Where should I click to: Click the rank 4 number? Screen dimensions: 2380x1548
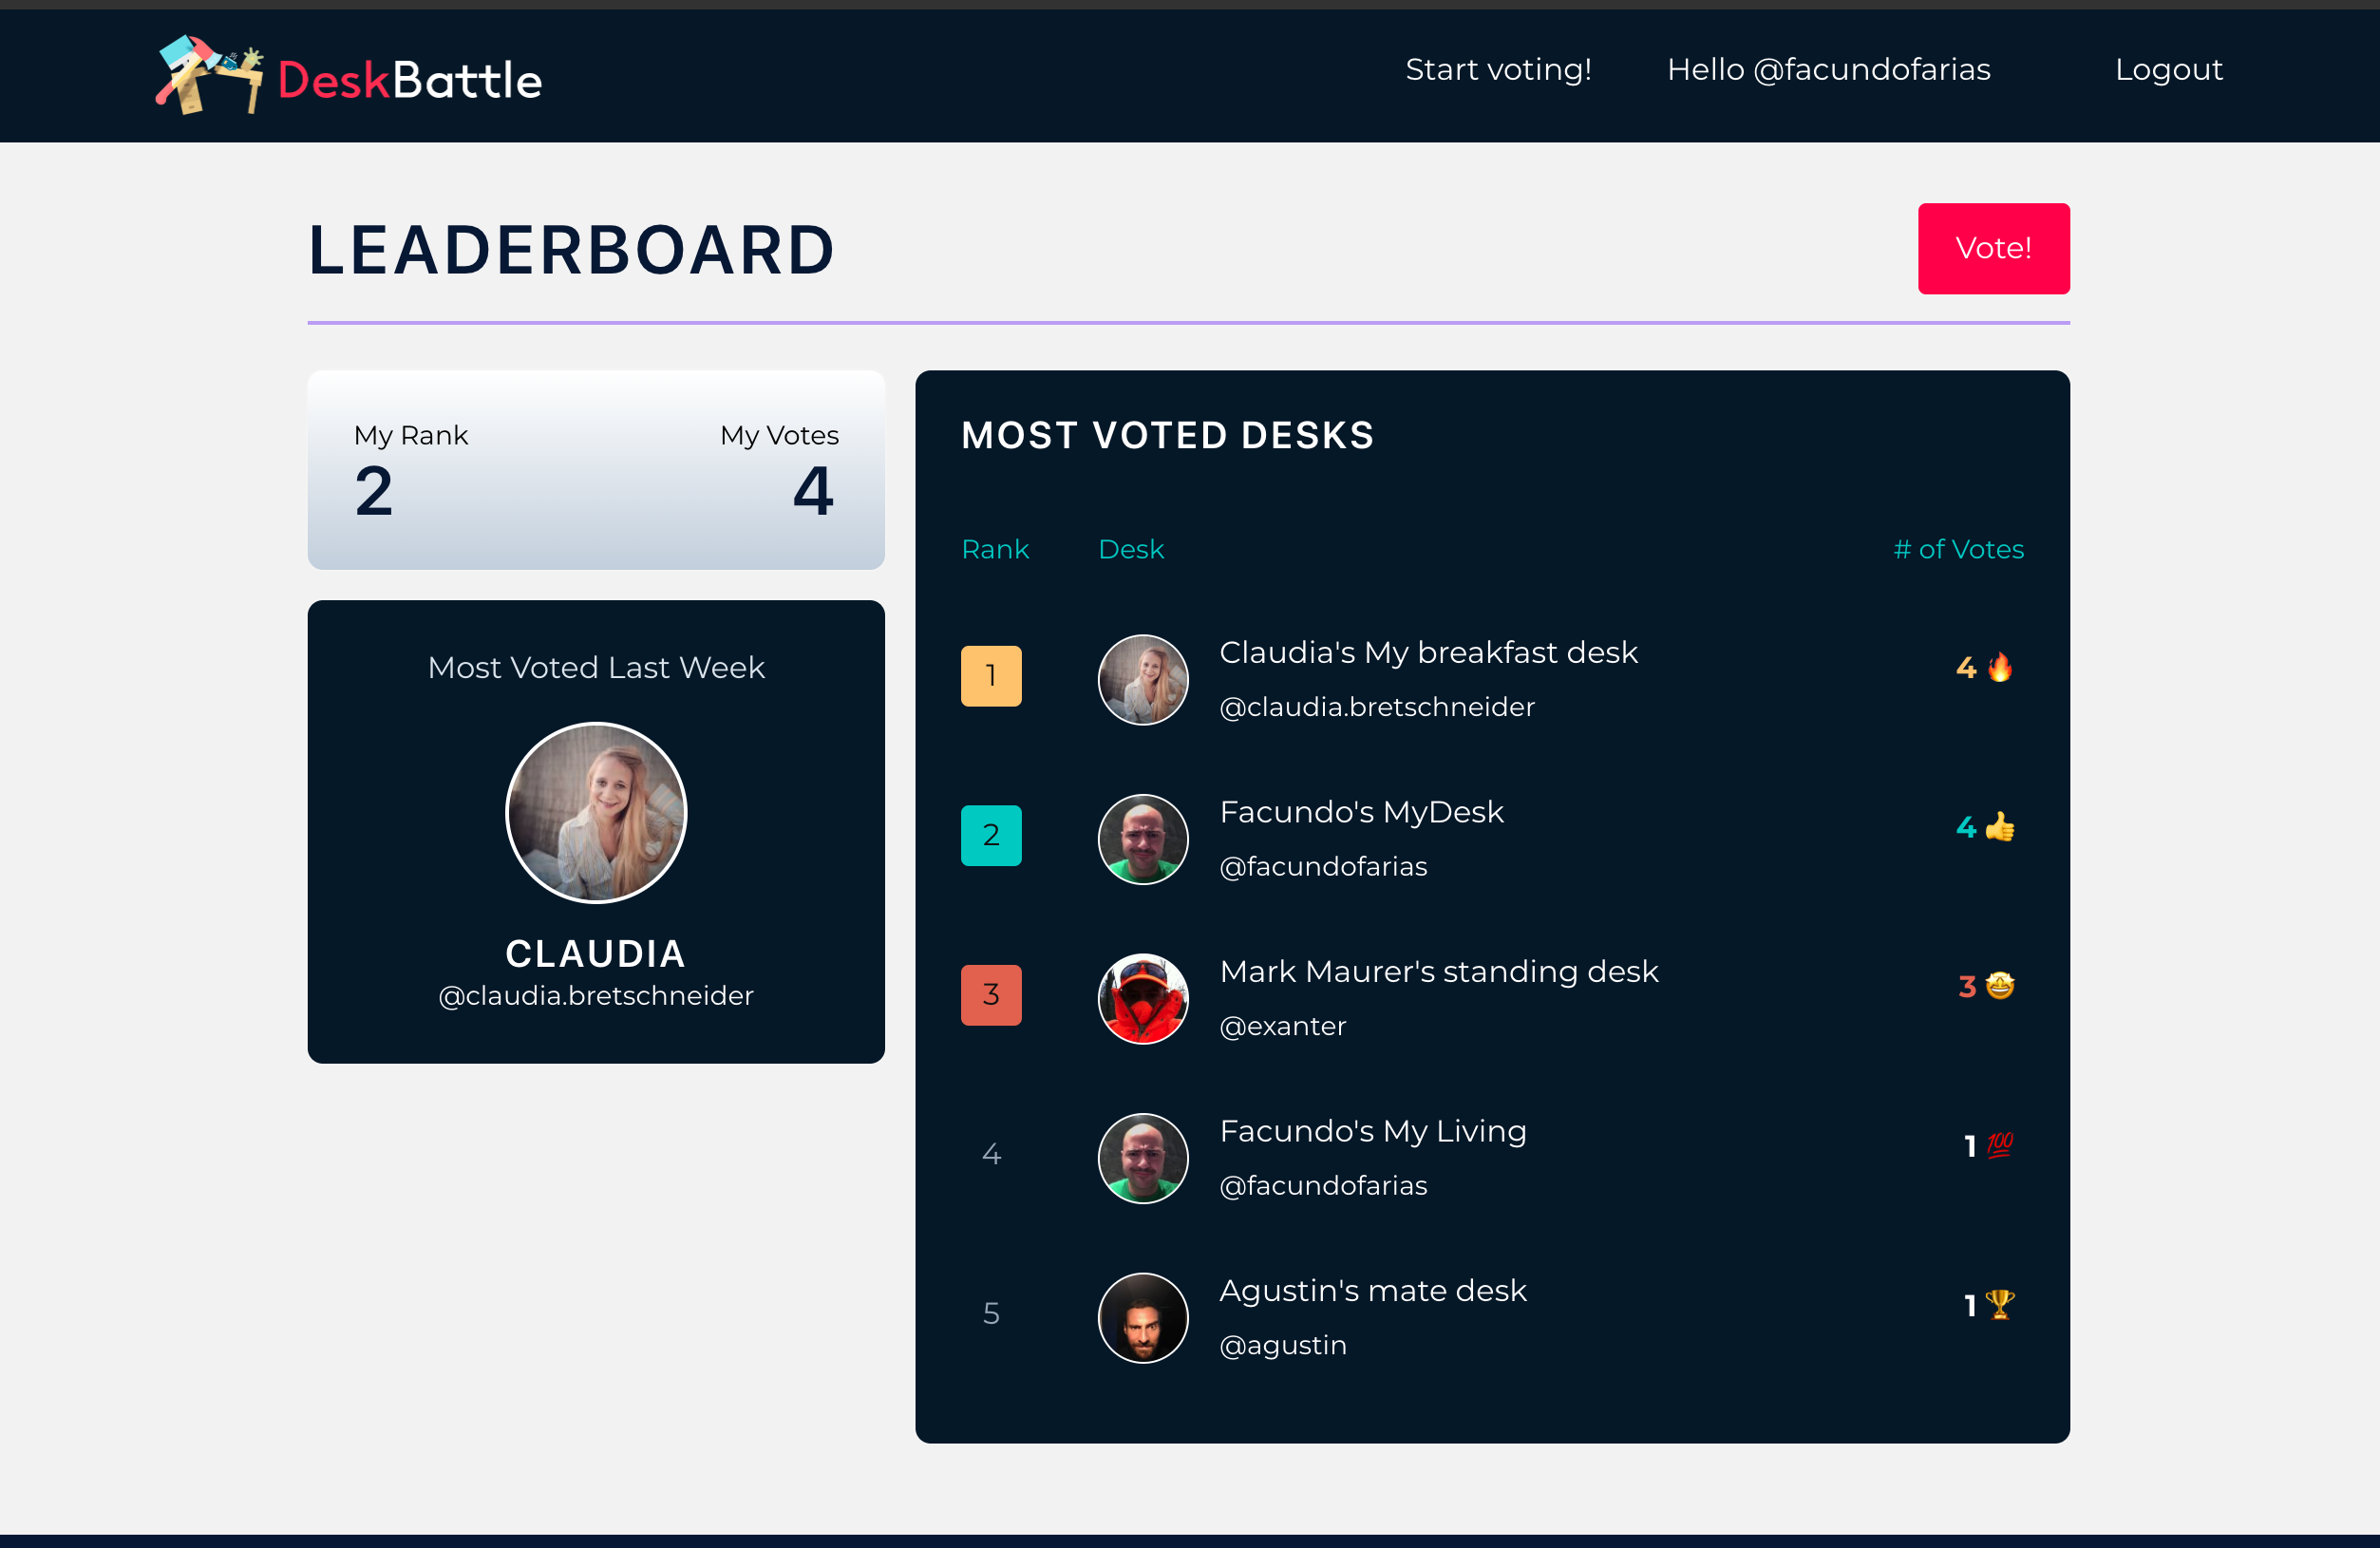point(991,1154)
